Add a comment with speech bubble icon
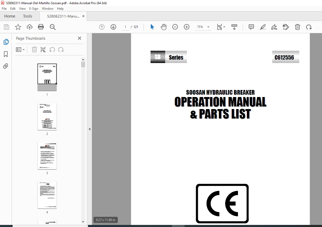 pos(251,27)
